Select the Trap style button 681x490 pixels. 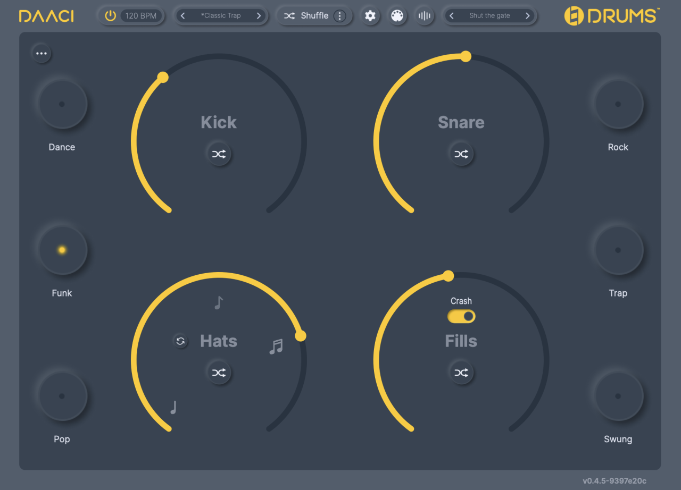pyautogui.click(x=618, y=250)
